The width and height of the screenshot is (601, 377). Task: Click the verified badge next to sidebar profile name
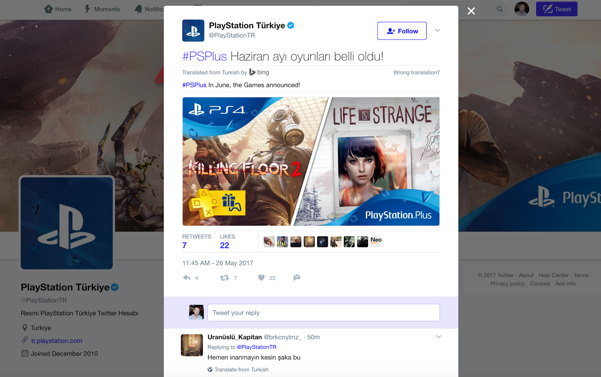[x=115, y=287]
